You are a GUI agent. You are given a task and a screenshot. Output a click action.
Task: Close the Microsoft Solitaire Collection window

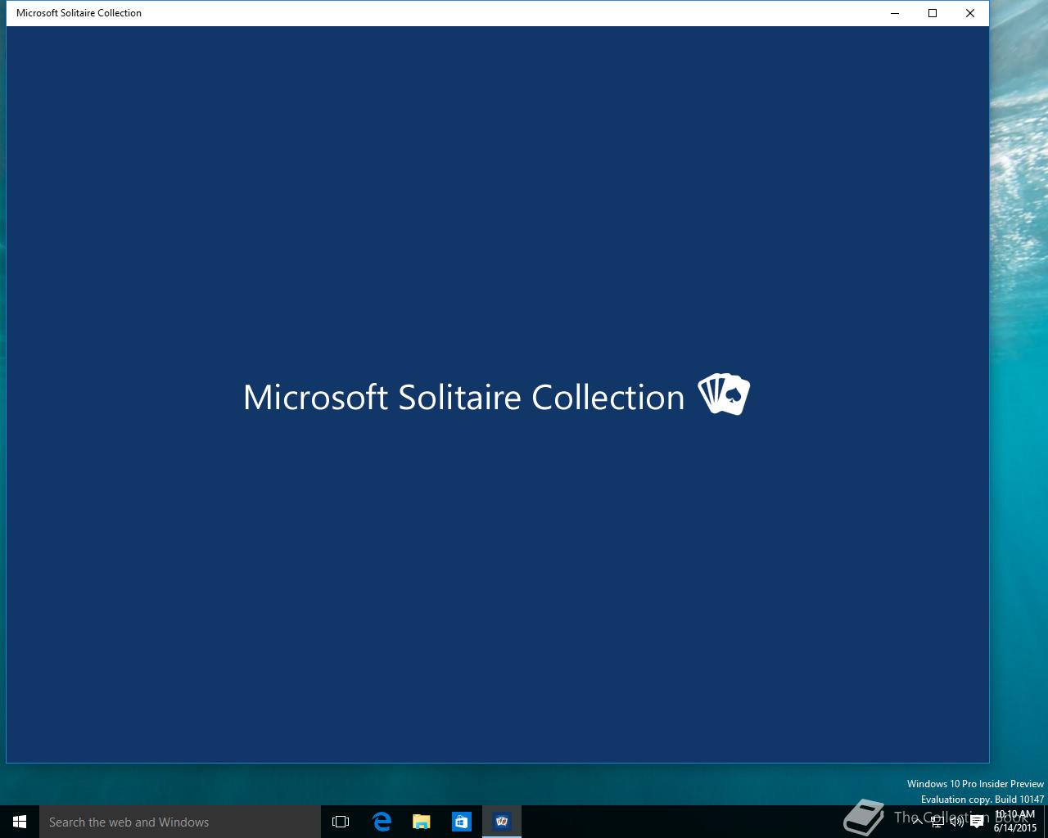(x=970, y=13)
